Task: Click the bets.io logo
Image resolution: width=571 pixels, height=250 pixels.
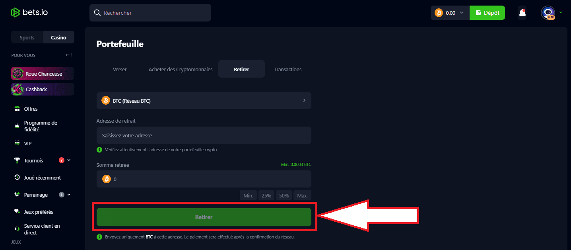Action: (x=29, y=13)
